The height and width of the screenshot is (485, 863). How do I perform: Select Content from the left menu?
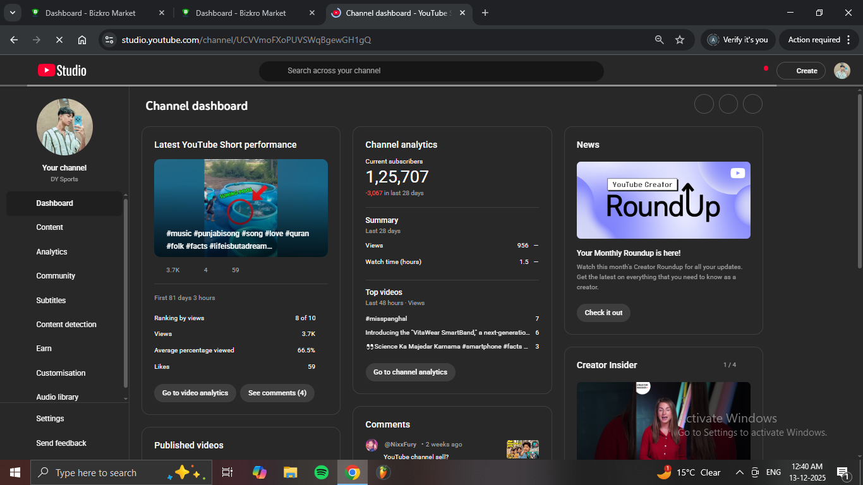pyautogui.click(x=50, y=227)
